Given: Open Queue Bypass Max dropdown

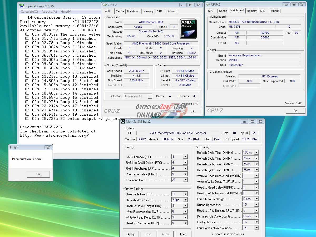Looking at the screenshot, I should click(x=256, y=205).
